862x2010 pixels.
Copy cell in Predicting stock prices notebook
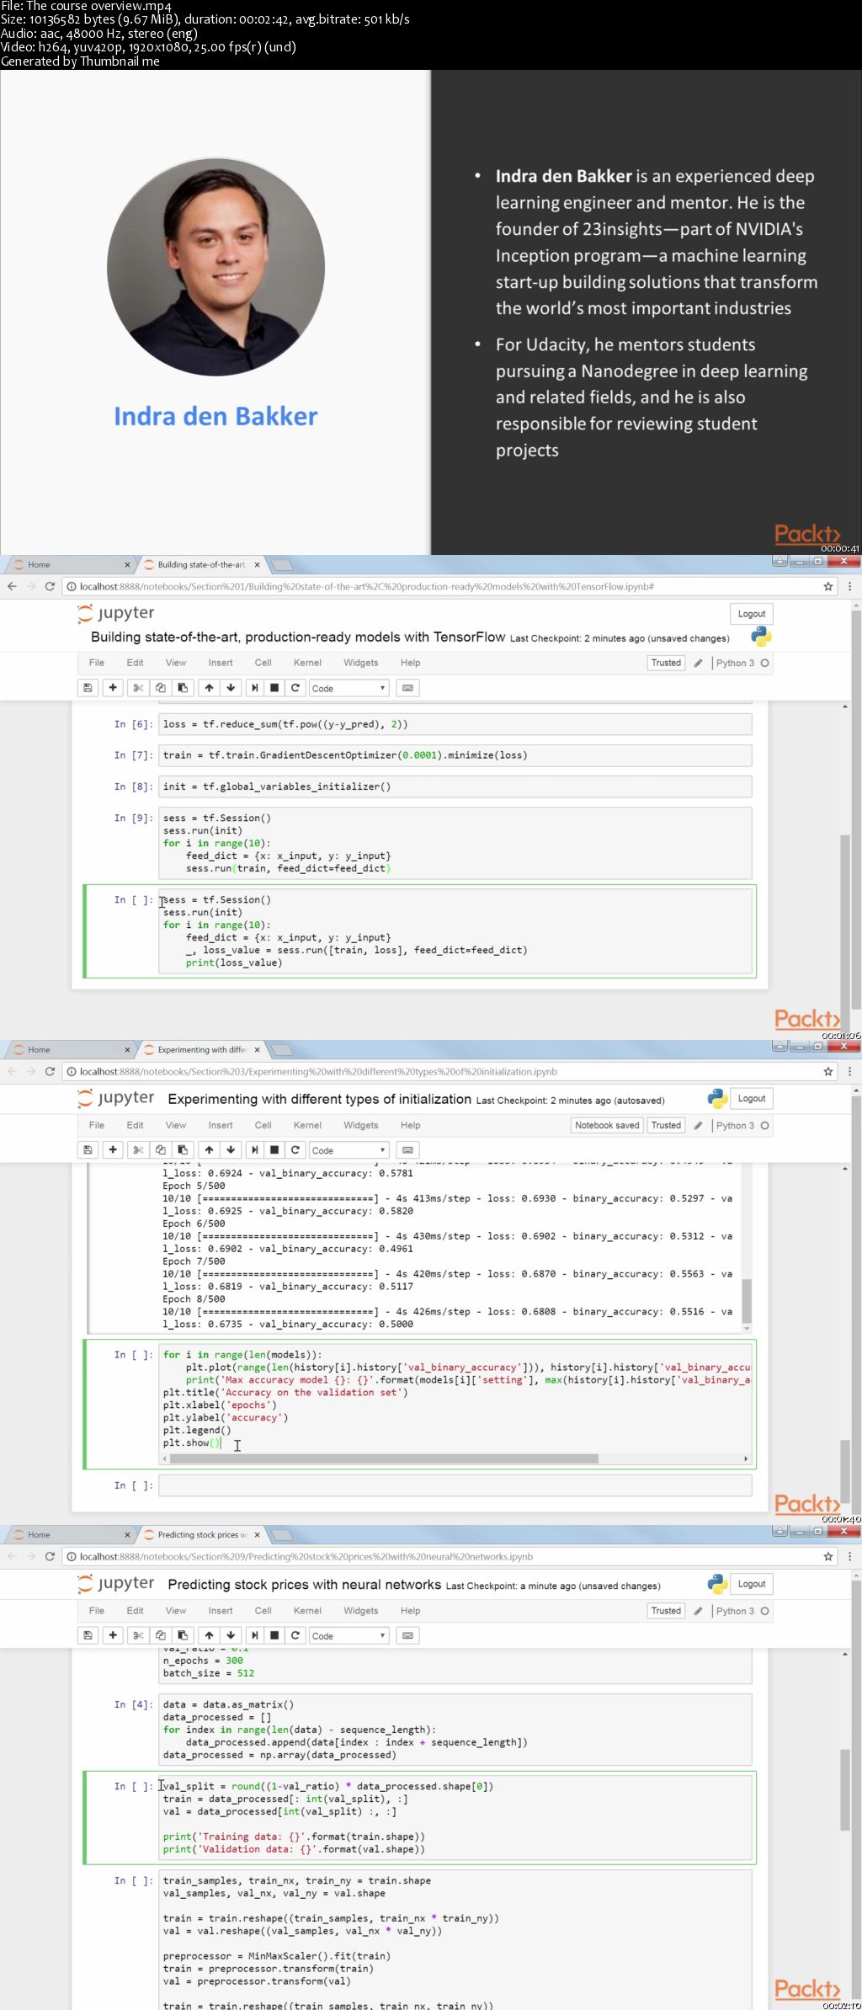coord(160,1635)
